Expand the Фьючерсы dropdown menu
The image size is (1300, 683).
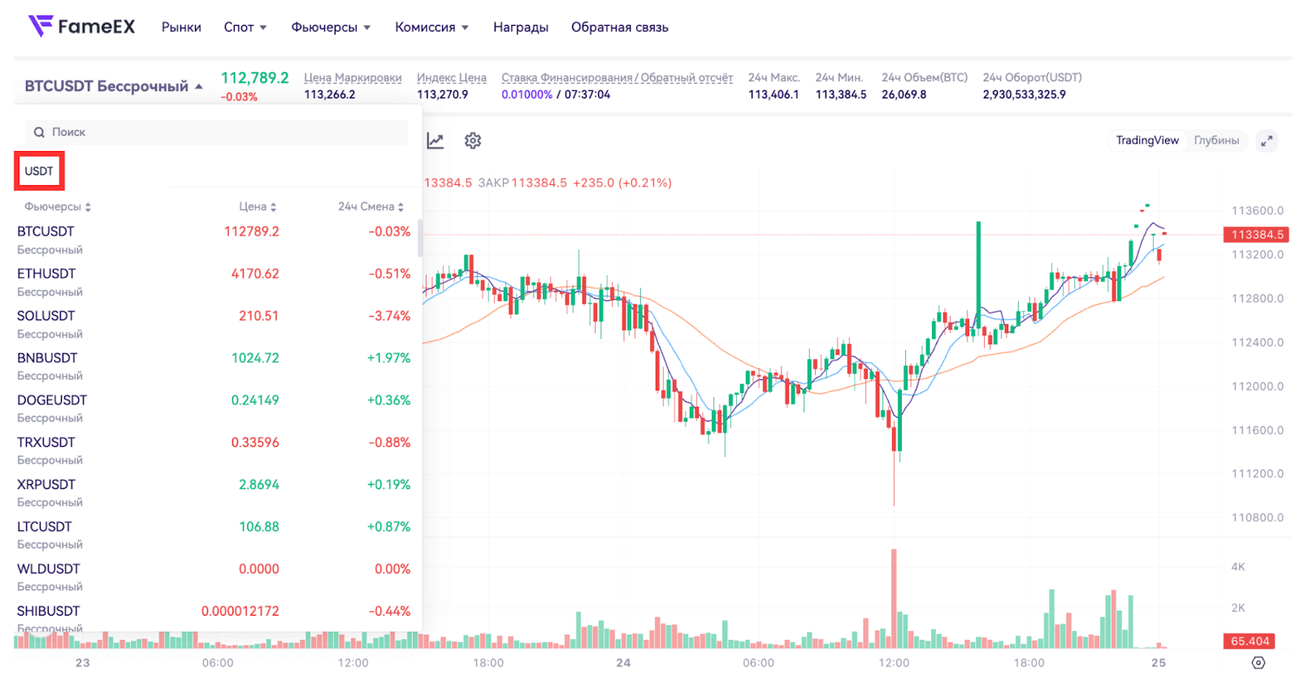pos(331,28)
